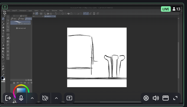Screen dimensions: 187x107
Task: Open the Filter menu
Action: point(48,11)
